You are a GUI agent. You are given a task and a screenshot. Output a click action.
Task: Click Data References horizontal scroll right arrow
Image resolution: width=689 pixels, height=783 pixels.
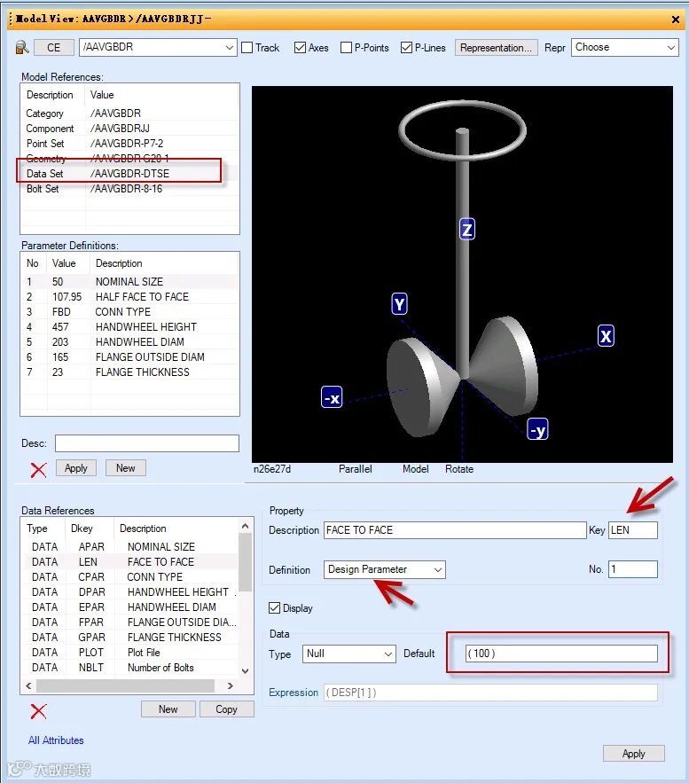[x=231, y=685]
